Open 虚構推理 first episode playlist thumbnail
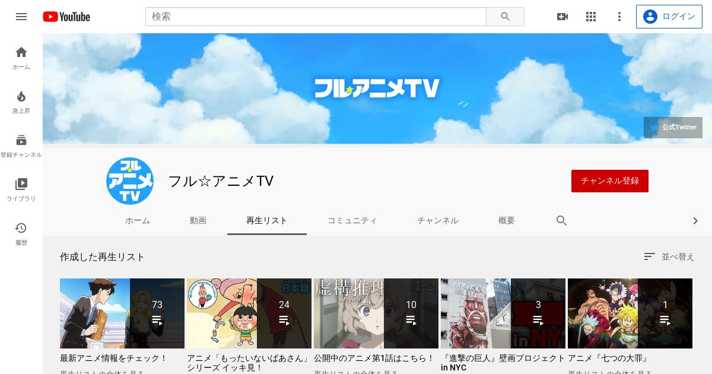 pyautogui.click(x=376, y=313)
